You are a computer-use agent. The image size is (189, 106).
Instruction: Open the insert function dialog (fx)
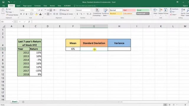(x=29, y=22)
